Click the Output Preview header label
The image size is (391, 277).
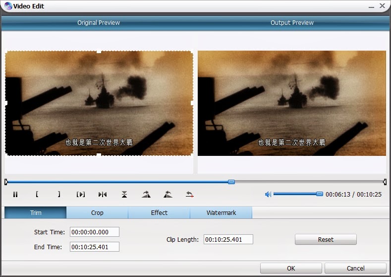pyautogui.click(x=292, y=23)
